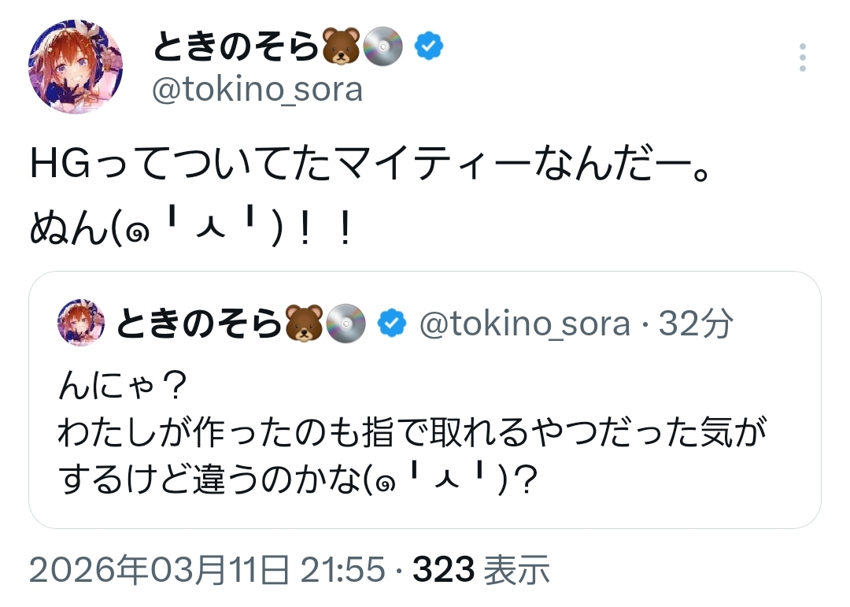The image size is (850, 607).
Task: Click the ときのそら name in the quoted tweet
Action: (199, 323)
